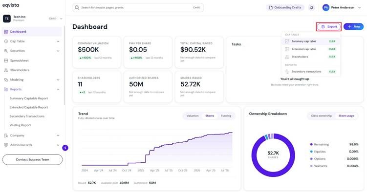Click the Export button document icon

click(323, 27)
